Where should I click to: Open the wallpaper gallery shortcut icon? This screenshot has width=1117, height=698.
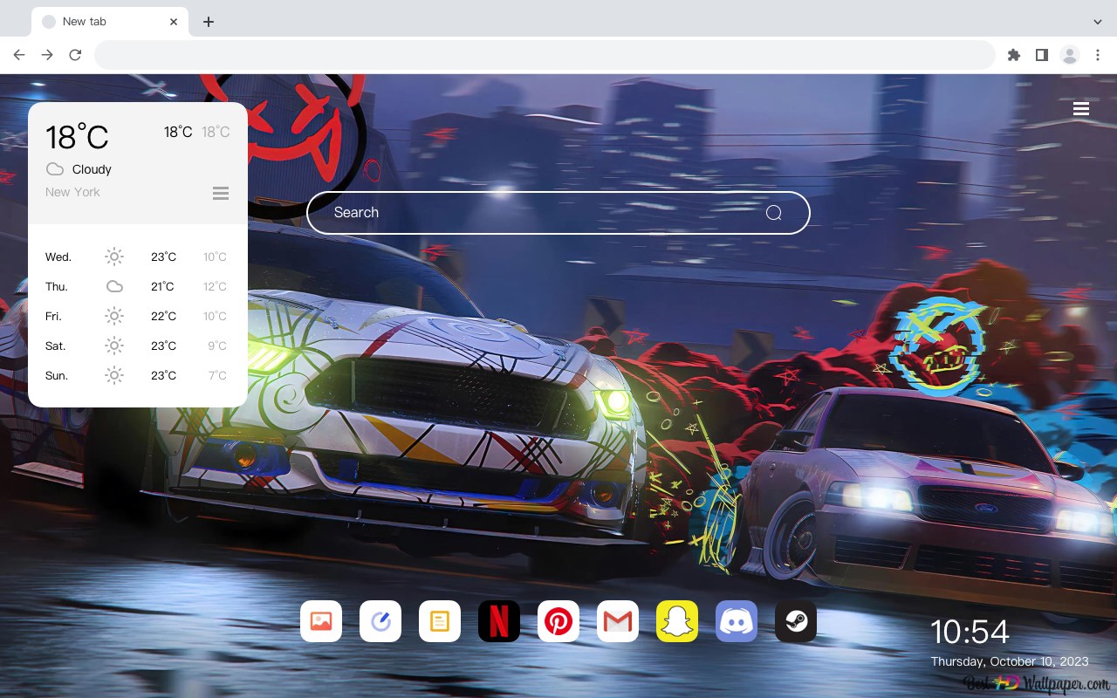click(321, 621)
